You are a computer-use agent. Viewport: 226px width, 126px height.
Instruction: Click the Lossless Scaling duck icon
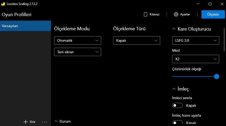3,4
